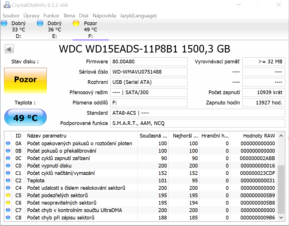Select the Teplota attribute row
Viewport: 289px width, 226px height.
point(141,181)
